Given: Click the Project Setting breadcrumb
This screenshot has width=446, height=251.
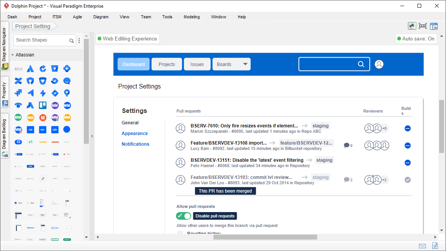Looking at the screenshot, I should coord(35,26).
